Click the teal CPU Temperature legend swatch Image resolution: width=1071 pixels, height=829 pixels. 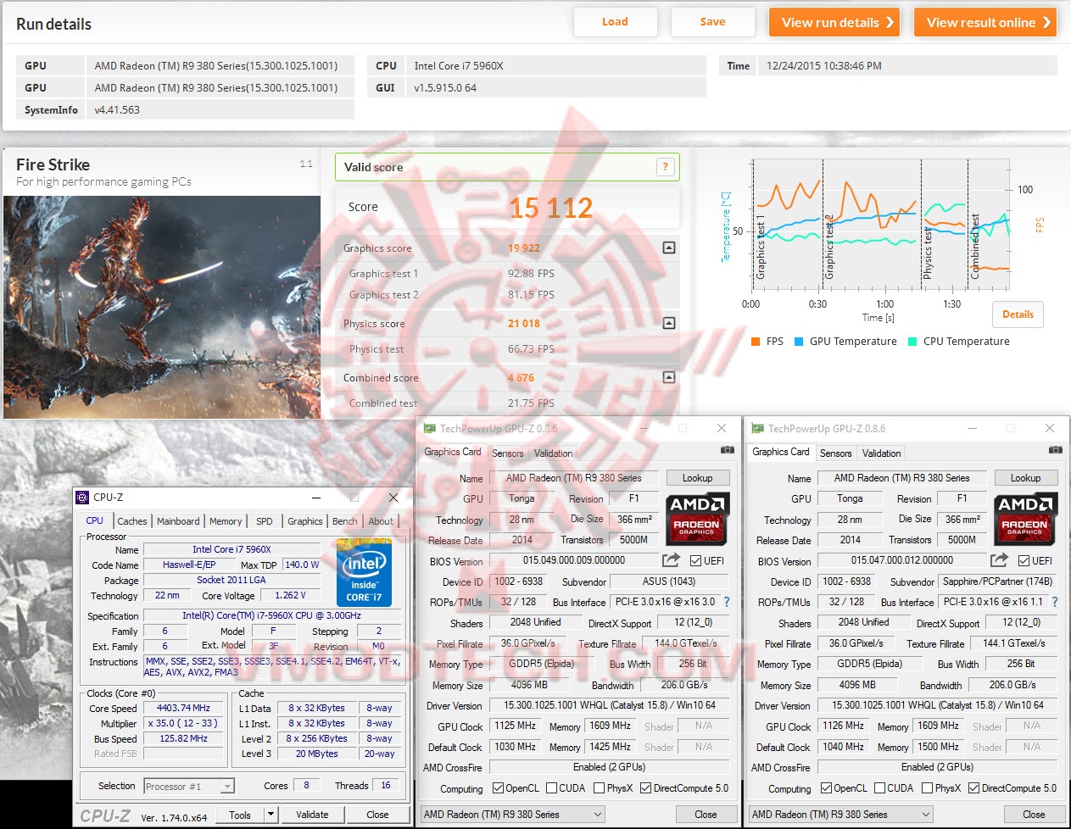click(912, 342)
